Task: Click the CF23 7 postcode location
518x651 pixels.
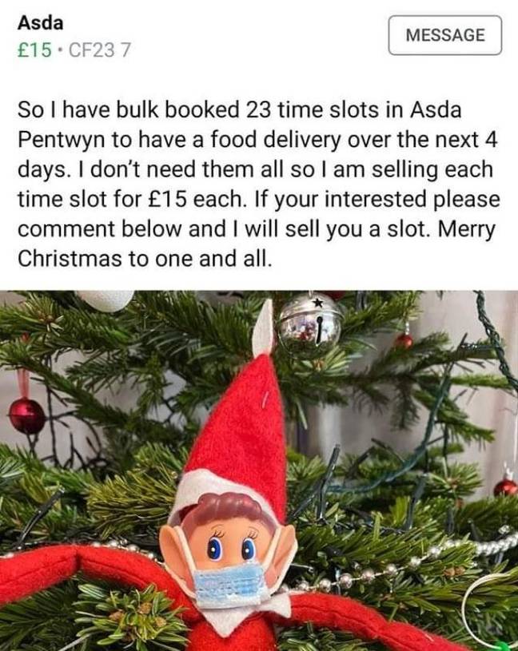Action: point(99,50)
